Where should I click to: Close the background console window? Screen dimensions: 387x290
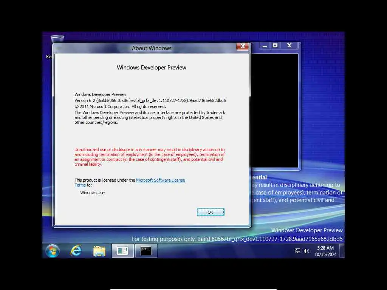tap(289, 46)
